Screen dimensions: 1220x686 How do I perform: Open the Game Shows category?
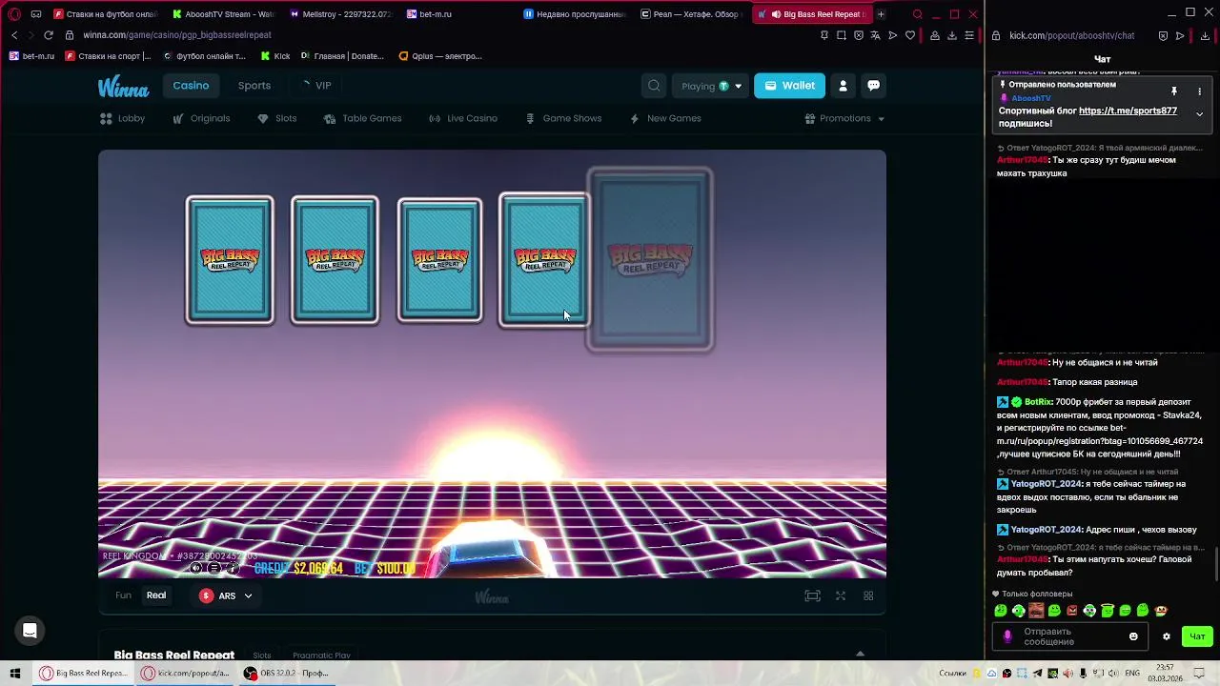click(563, 118)
